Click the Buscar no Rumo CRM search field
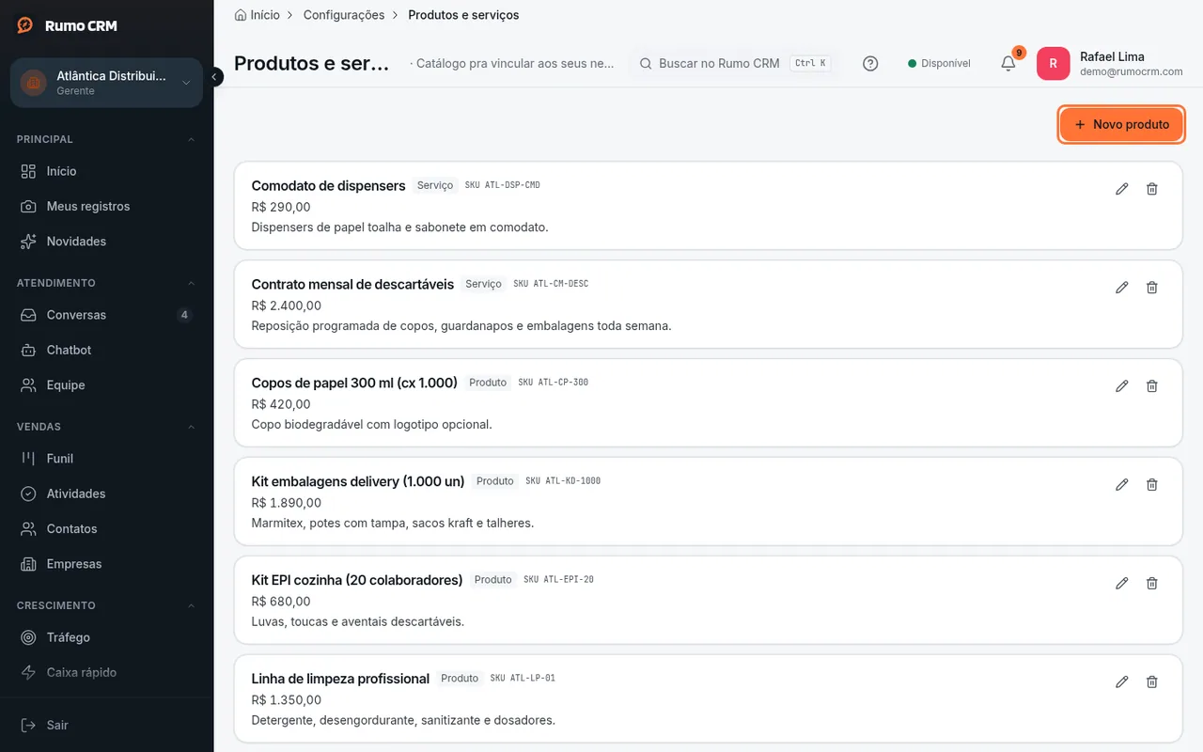Screen dimensions: 1203x752 [733, 63]
